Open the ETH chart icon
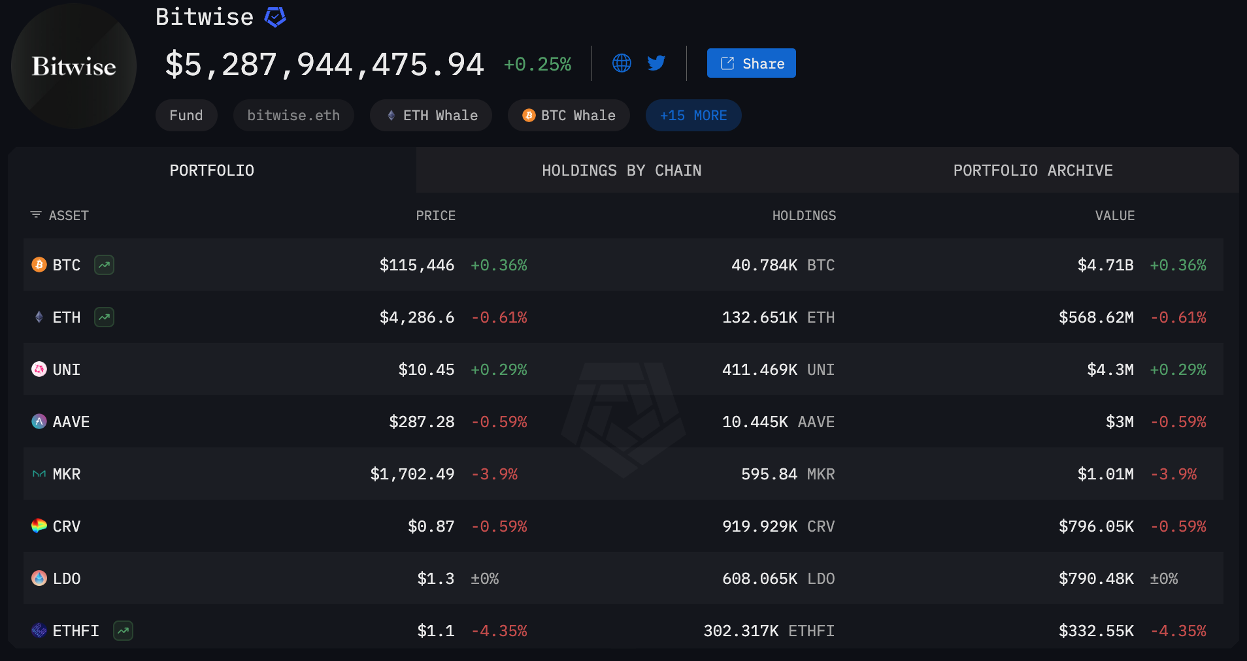The image size is (1247, 661). (104, 317)
